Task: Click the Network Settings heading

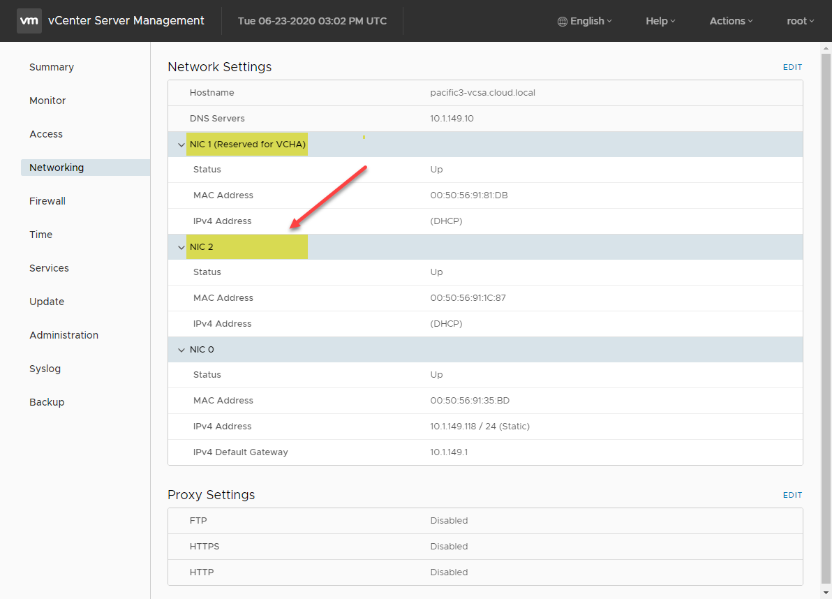Action: 220,67
